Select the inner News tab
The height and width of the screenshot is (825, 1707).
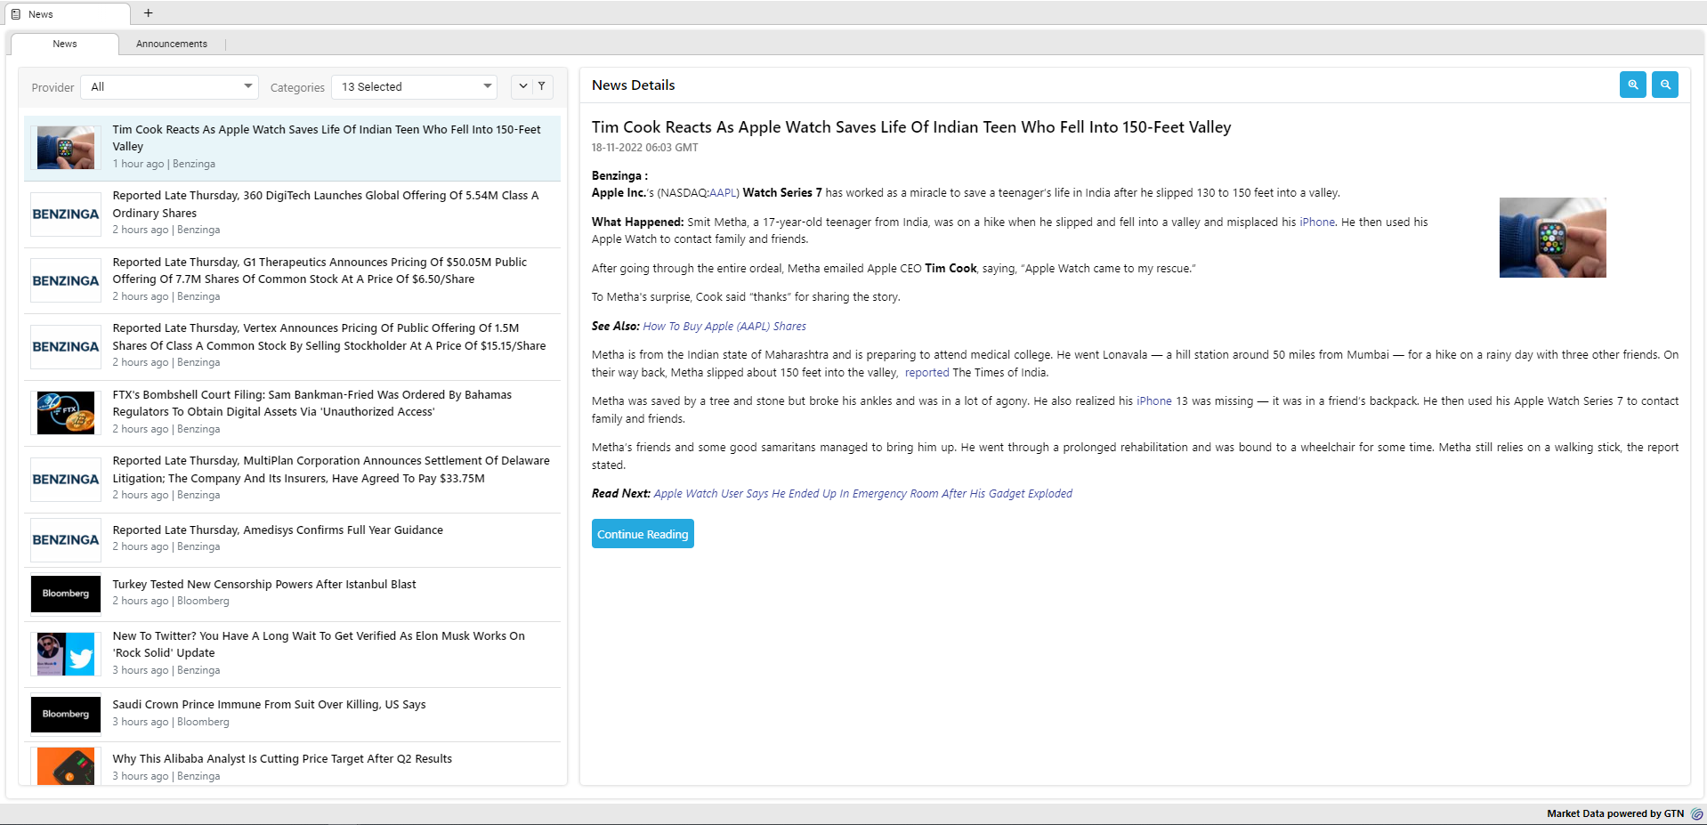65,44
